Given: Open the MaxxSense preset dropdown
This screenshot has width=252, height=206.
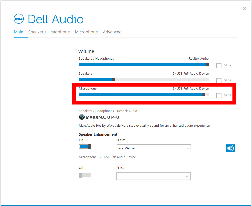Looking at the screenshot, I should 154,148.
